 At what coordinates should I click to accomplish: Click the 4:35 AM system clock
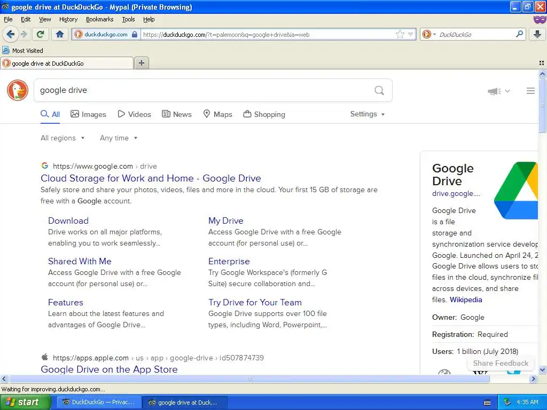527,402
